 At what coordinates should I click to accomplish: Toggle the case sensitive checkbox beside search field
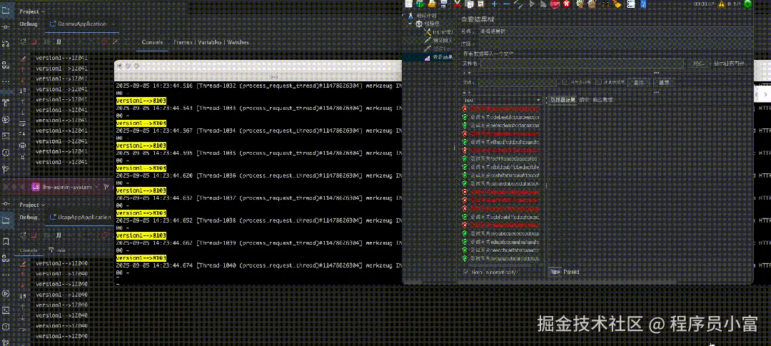pyautogui.click(x=565, y=82)
